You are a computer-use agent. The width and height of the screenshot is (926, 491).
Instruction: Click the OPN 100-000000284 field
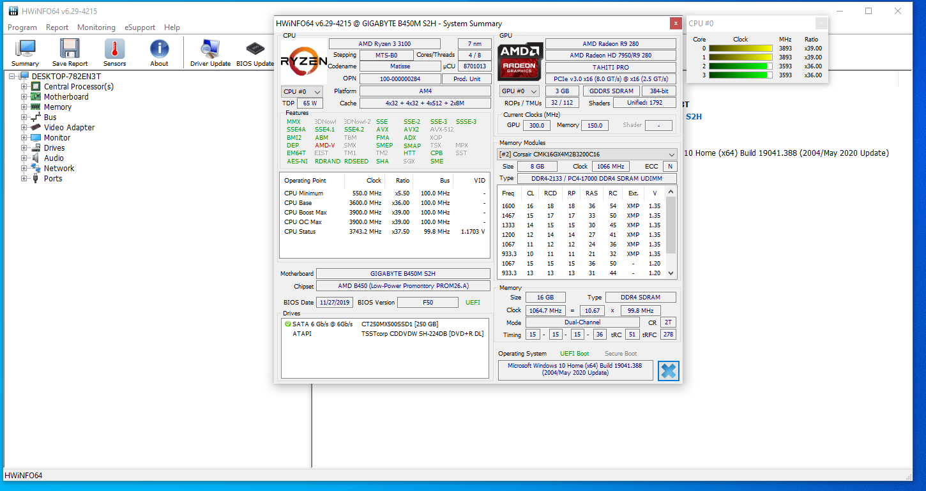coord(400,79)
